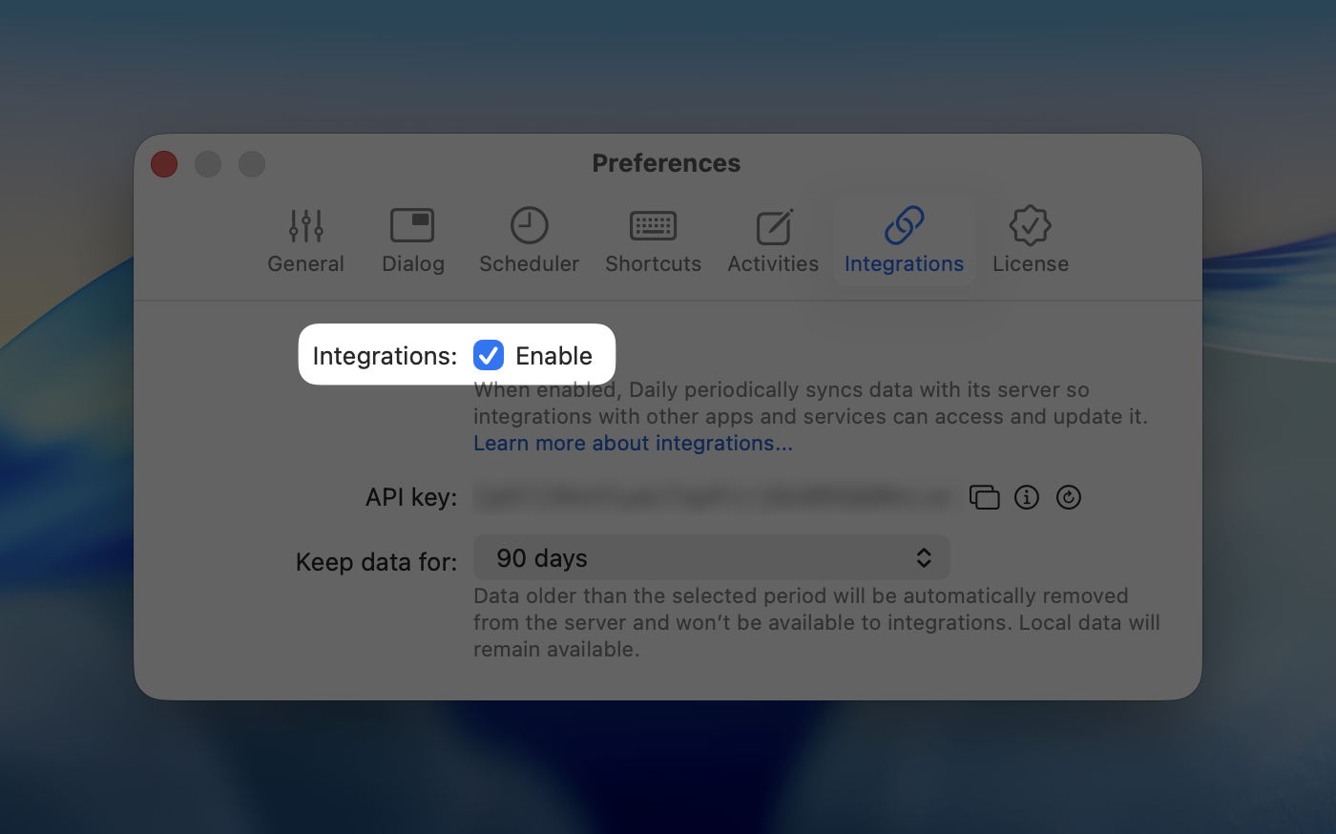Switch to the Dialog tab
This screenshot has width=1336, height=834.
point(412,240)
